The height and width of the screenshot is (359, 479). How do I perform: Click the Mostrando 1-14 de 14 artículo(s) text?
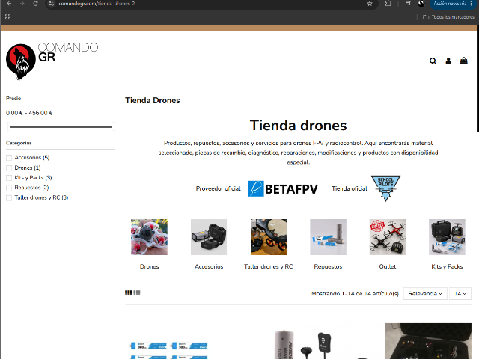pyautogui.click(x=355, y=294)
